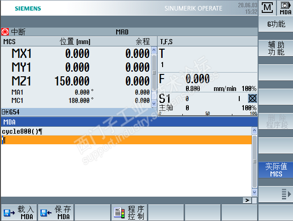The width and height of the screenshot is (293, 221).
Task: Click the tool T display field
Action: pos(208,59)
